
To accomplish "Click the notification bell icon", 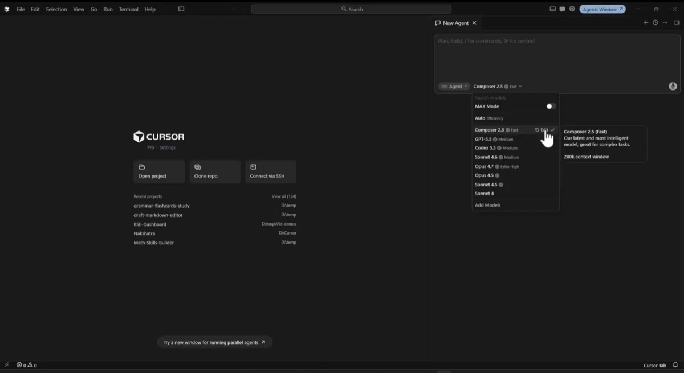I will coord(675,365).
